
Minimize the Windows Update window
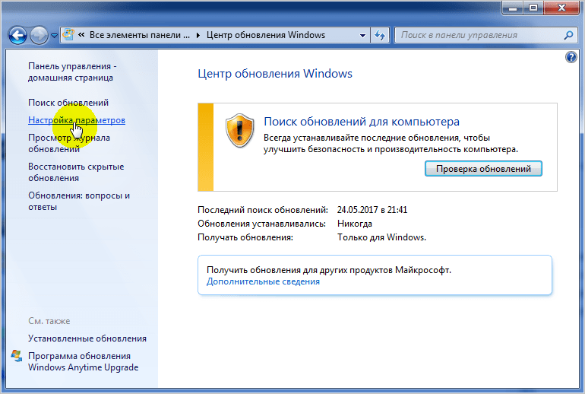click(513, 8)
